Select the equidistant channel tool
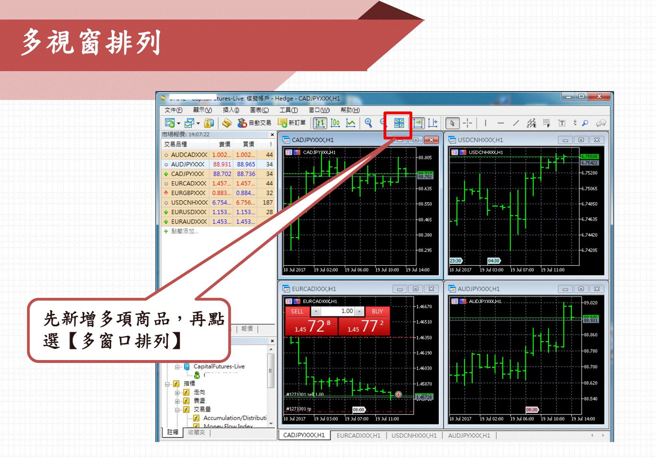Screen dimensions: 656x458 (x=531, y=123)
